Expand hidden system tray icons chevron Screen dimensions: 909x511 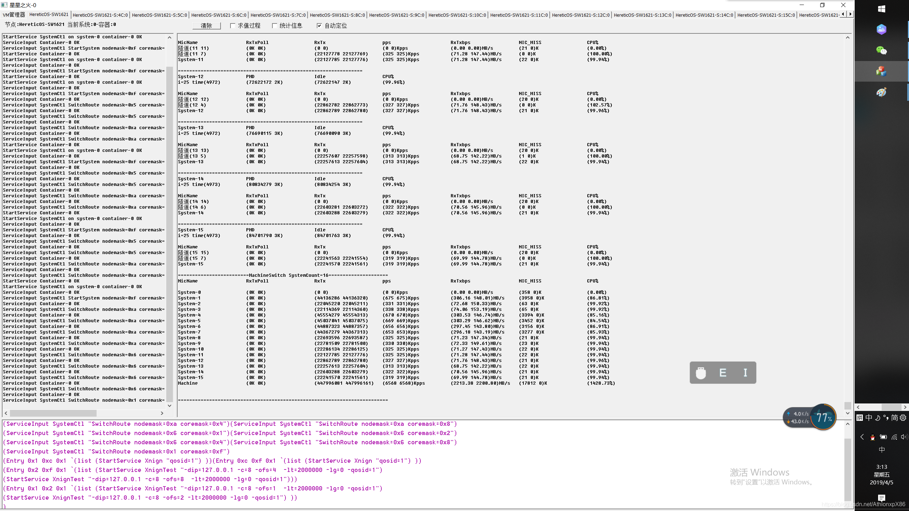(862, 437)
